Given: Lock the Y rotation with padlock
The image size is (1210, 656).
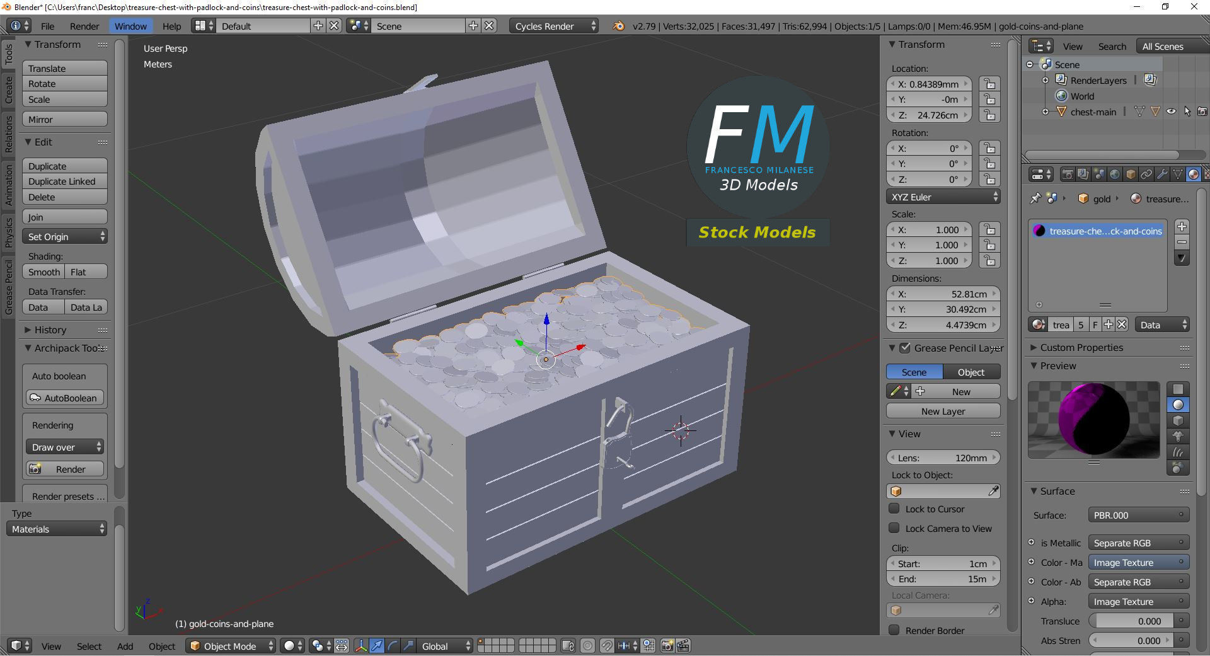Looking at the screenshot, I should tap(990, 164).
